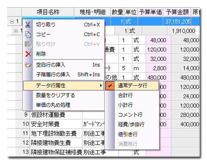Image resolution: width=207 pixels, height=164 pixels.
Task: Click the 32,000 unit price cell
Action: [159, 59]
